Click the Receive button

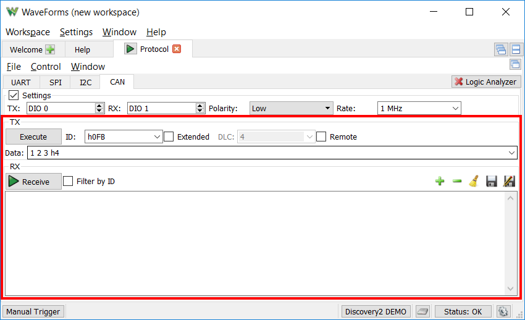(33, 182)
